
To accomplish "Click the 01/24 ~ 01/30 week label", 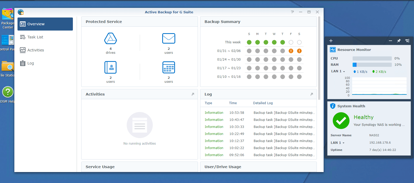I will [x=229, y=60].
